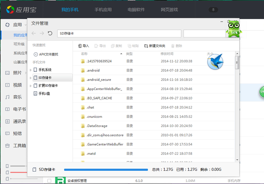The image size is (264, 184).
Task: Create a folder with 新建文件夹
Action: (155, 46)
